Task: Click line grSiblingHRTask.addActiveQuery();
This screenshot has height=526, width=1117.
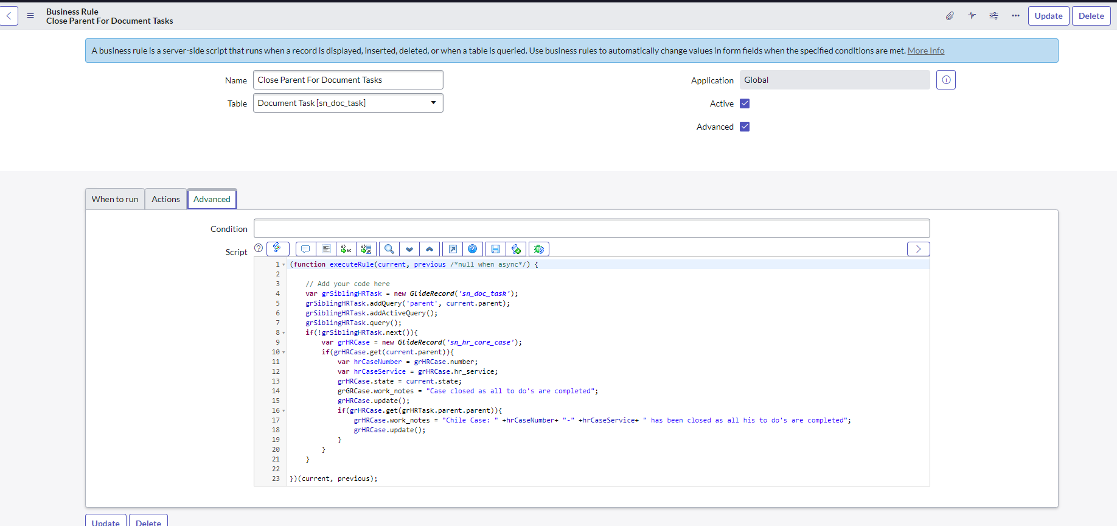Action: pyautogui.click(x=371, y=313)
